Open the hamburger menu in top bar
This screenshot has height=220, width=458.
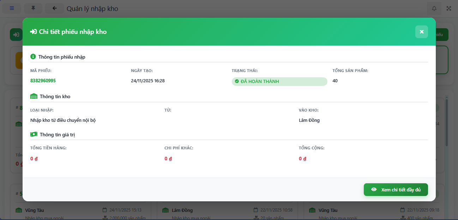point(12,8)
